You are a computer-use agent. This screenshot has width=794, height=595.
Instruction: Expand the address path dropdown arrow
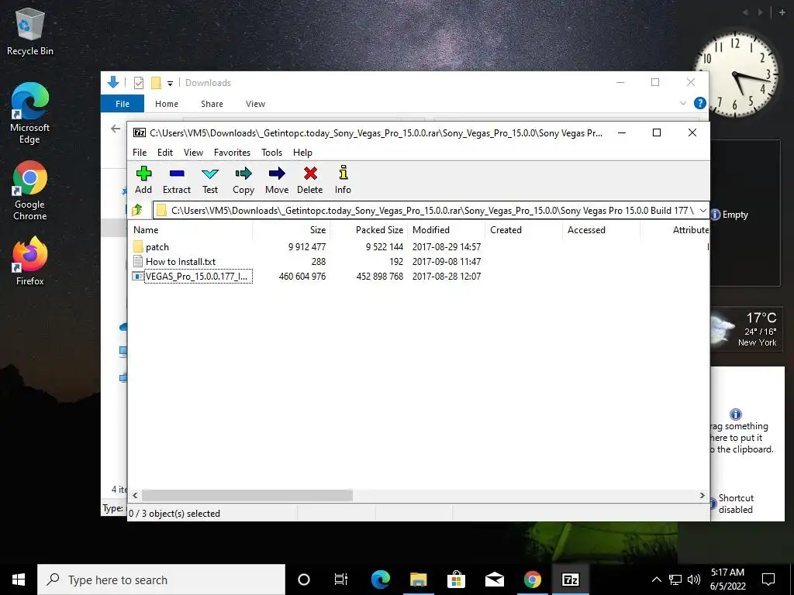(x=703, y=210)
